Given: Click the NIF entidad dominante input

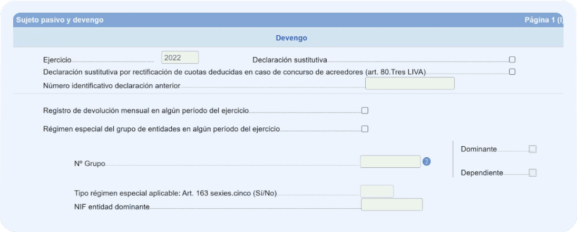Looking at the screenshot, I should click(392, 205).
